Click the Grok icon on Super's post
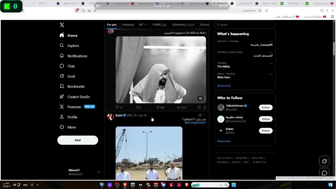 coord(200,115)
